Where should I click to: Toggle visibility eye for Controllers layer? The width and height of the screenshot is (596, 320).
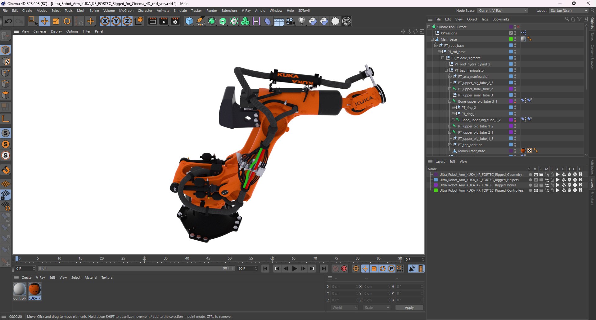(x=536, y=190)
